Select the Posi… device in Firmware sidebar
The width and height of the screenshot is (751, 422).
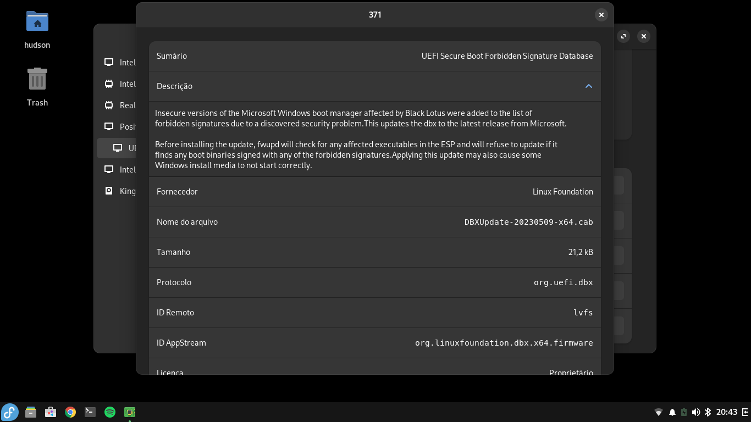117,127
